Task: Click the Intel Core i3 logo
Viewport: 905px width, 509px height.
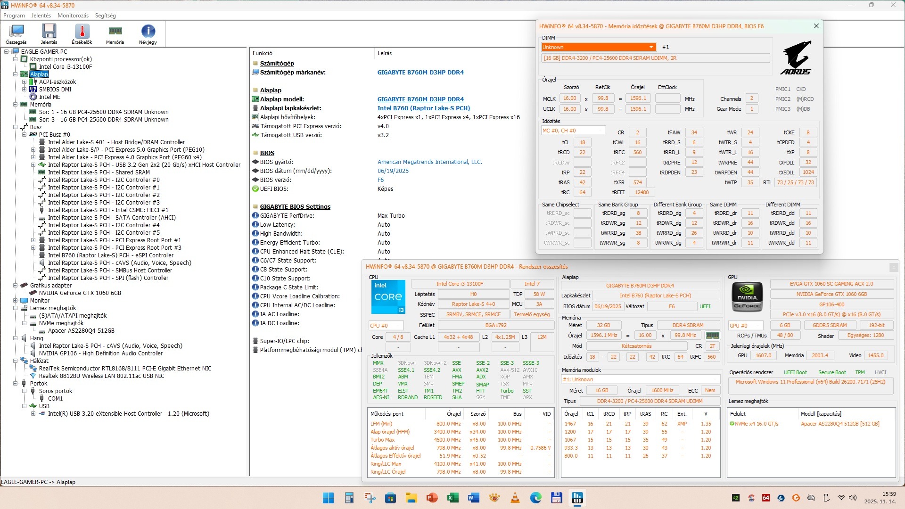Action: [x=388, y=297]
